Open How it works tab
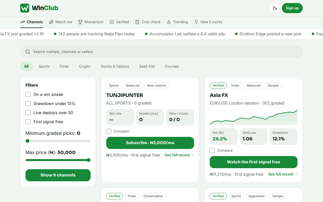The width and height of the screenshot is (323, 202). (x=208, y=22)
